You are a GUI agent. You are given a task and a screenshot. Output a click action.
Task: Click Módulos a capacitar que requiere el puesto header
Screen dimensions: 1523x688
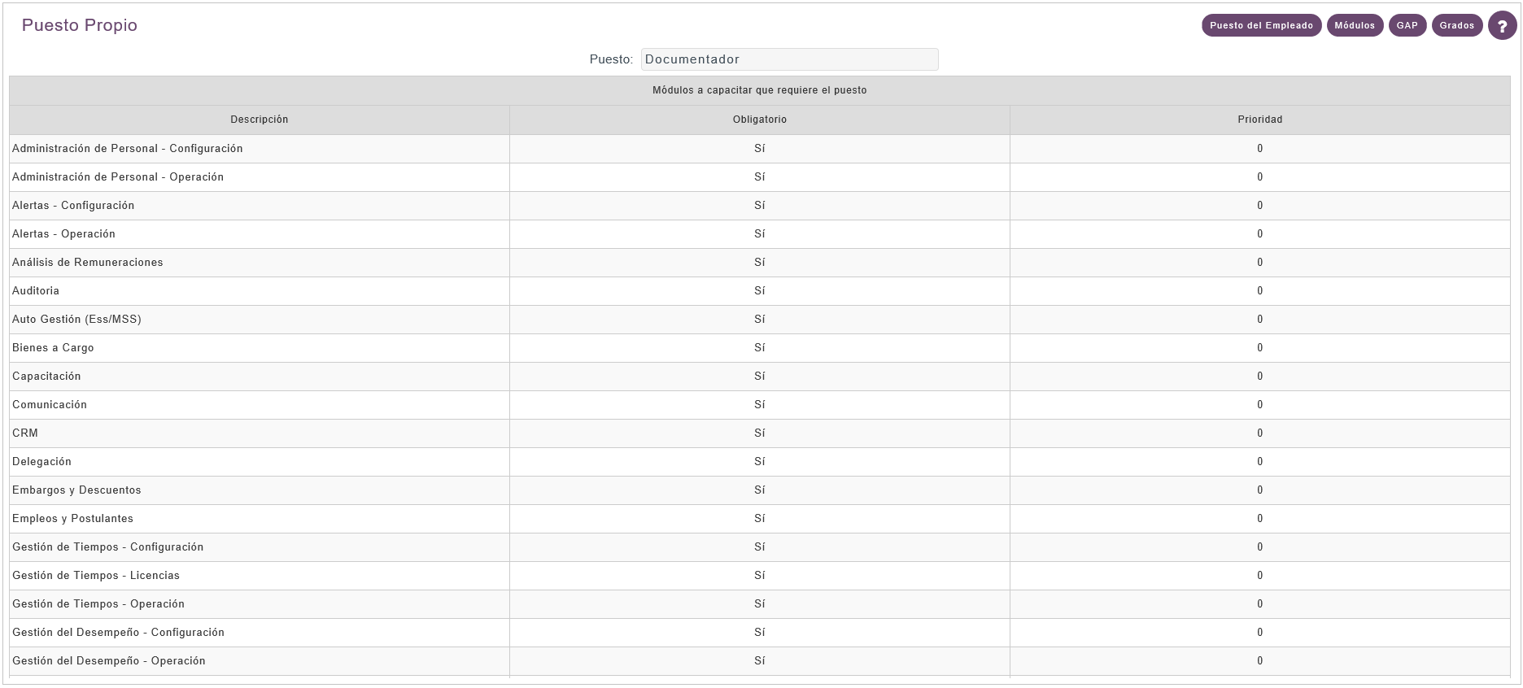click(760, 90)
